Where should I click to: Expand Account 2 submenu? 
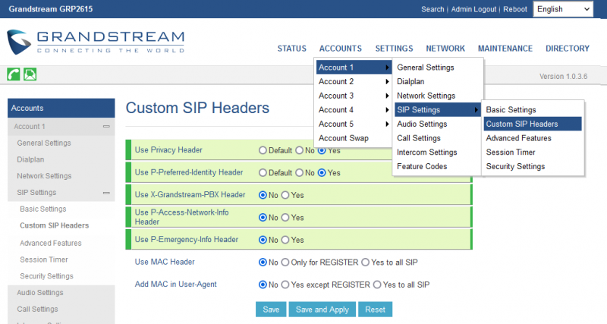point(354,82)
